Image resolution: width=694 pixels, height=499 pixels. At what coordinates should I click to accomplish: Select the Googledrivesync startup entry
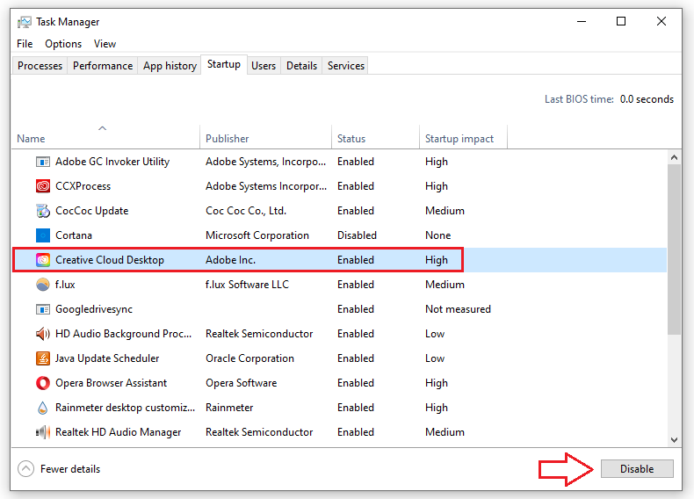pyautogui.click(x=94, y=309)
